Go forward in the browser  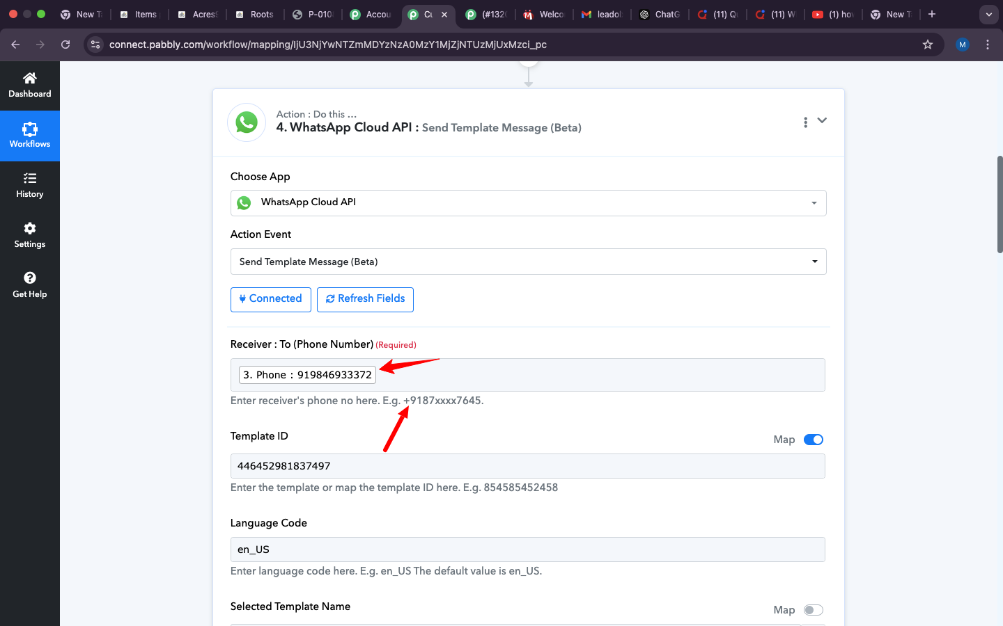pyautogui.click(x=40, y=45)
